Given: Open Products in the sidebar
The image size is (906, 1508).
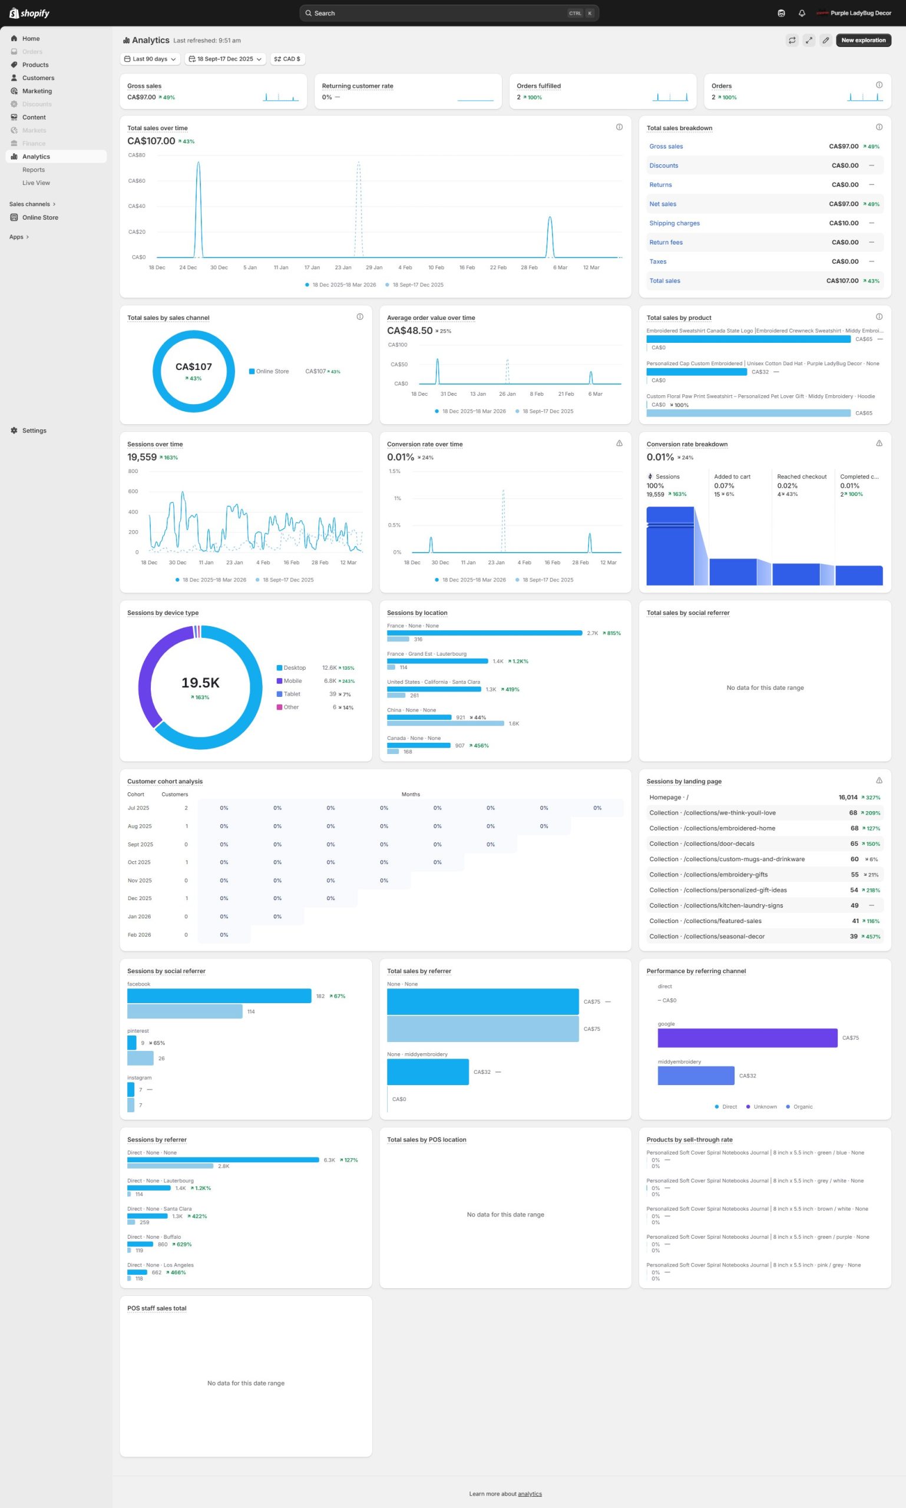Looking at the screenshot, I should click(x=35, y=65).
